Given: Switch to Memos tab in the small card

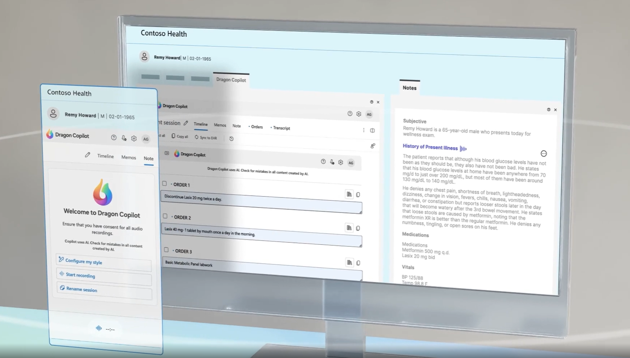Looking at the screenshot, I should (x=129, y=157).
